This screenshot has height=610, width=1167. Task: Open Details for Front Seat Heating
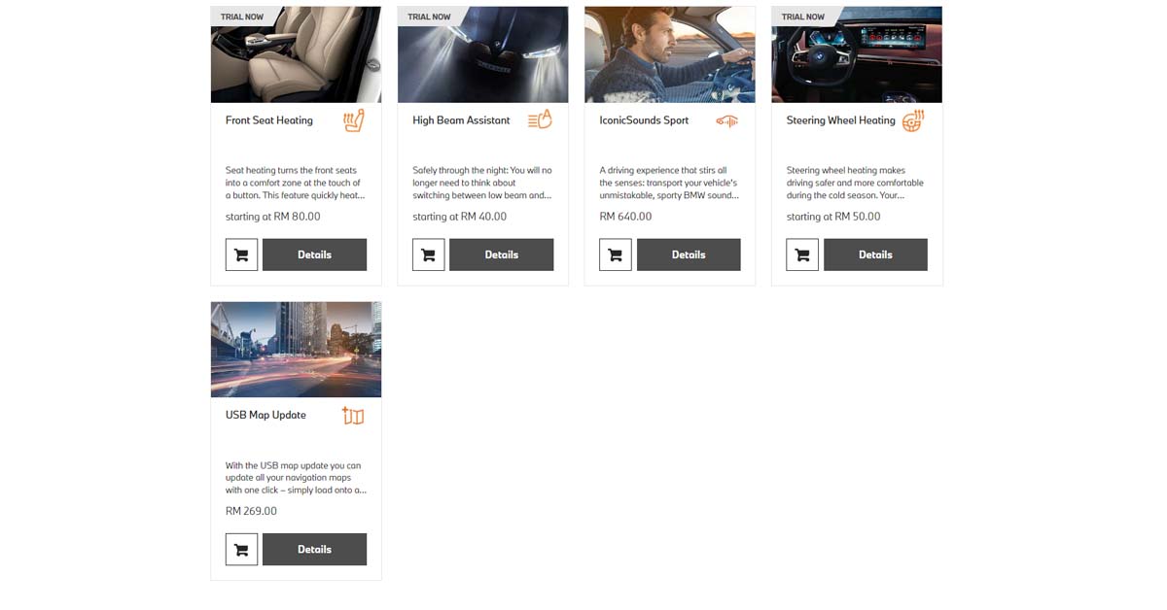pos(314,254)
